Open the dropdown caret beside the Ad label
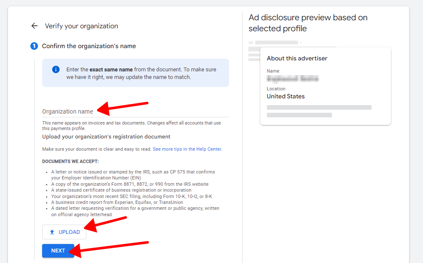Image resolution: width=423 pixels, height=263 pixels. [300, 42]
